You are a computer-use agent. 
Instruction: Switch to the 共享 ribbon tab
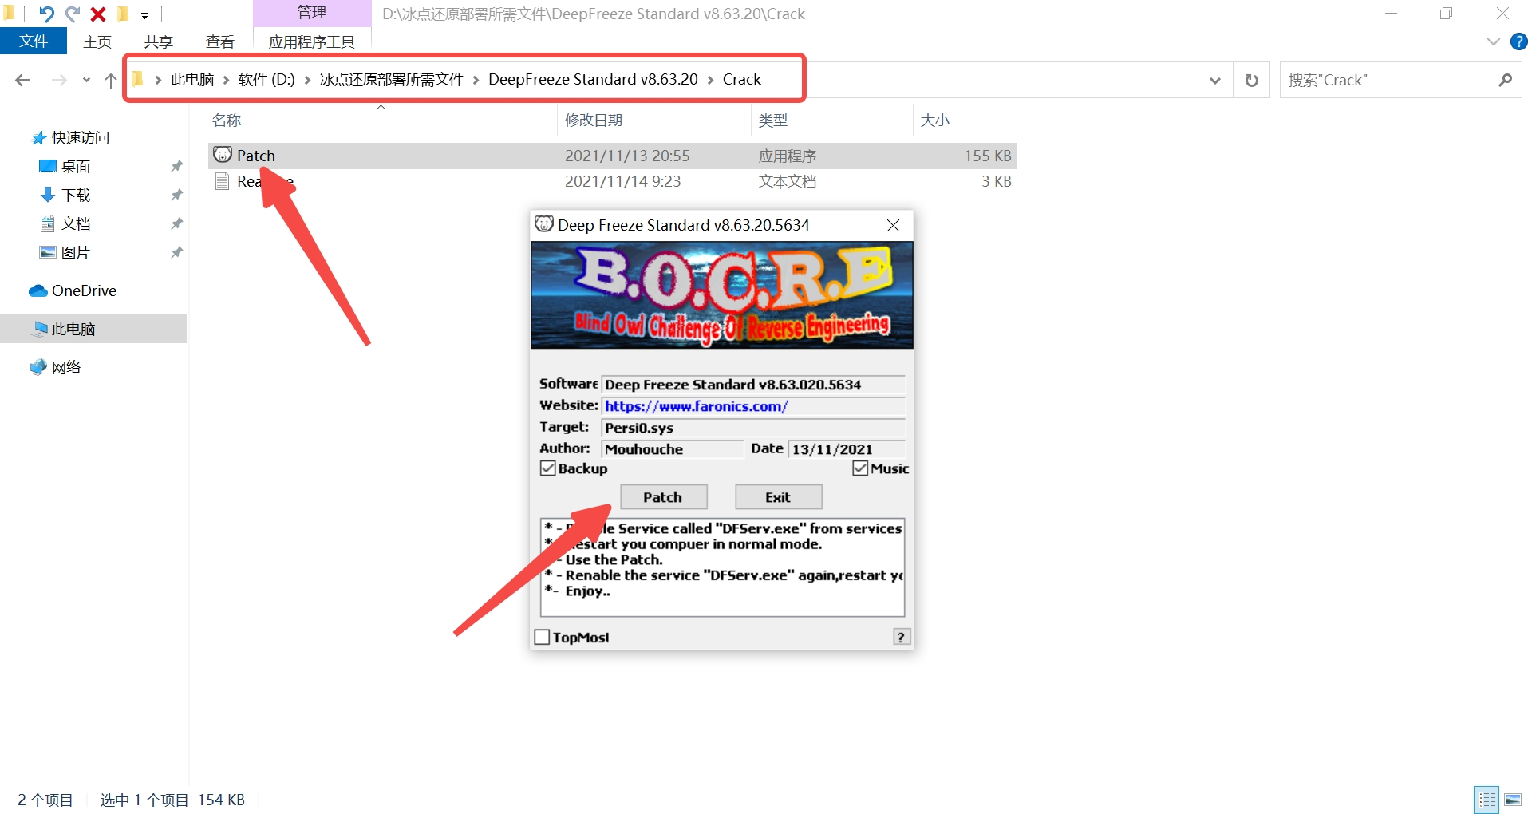point(158,41)
